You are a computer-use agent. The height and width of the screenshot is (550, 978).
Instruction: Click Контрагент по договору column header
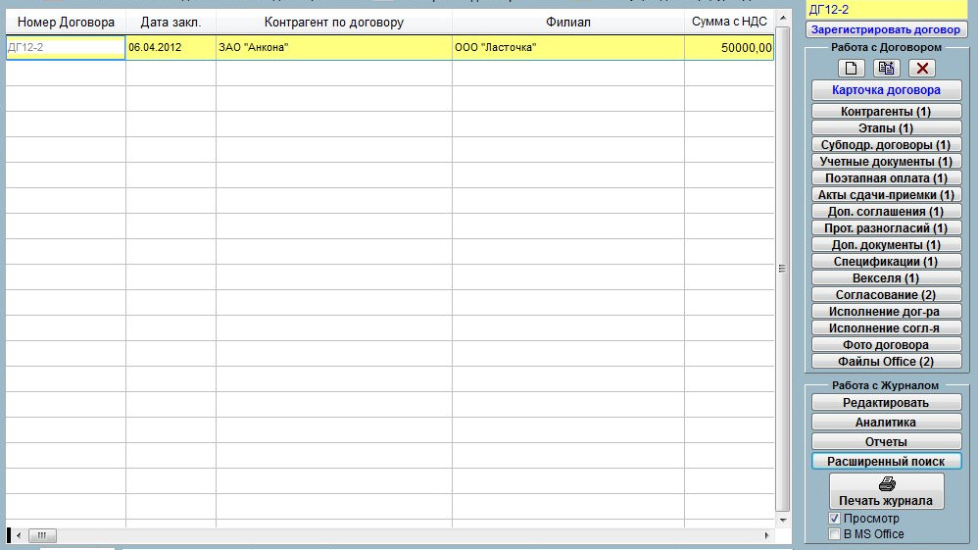(334, 22)
